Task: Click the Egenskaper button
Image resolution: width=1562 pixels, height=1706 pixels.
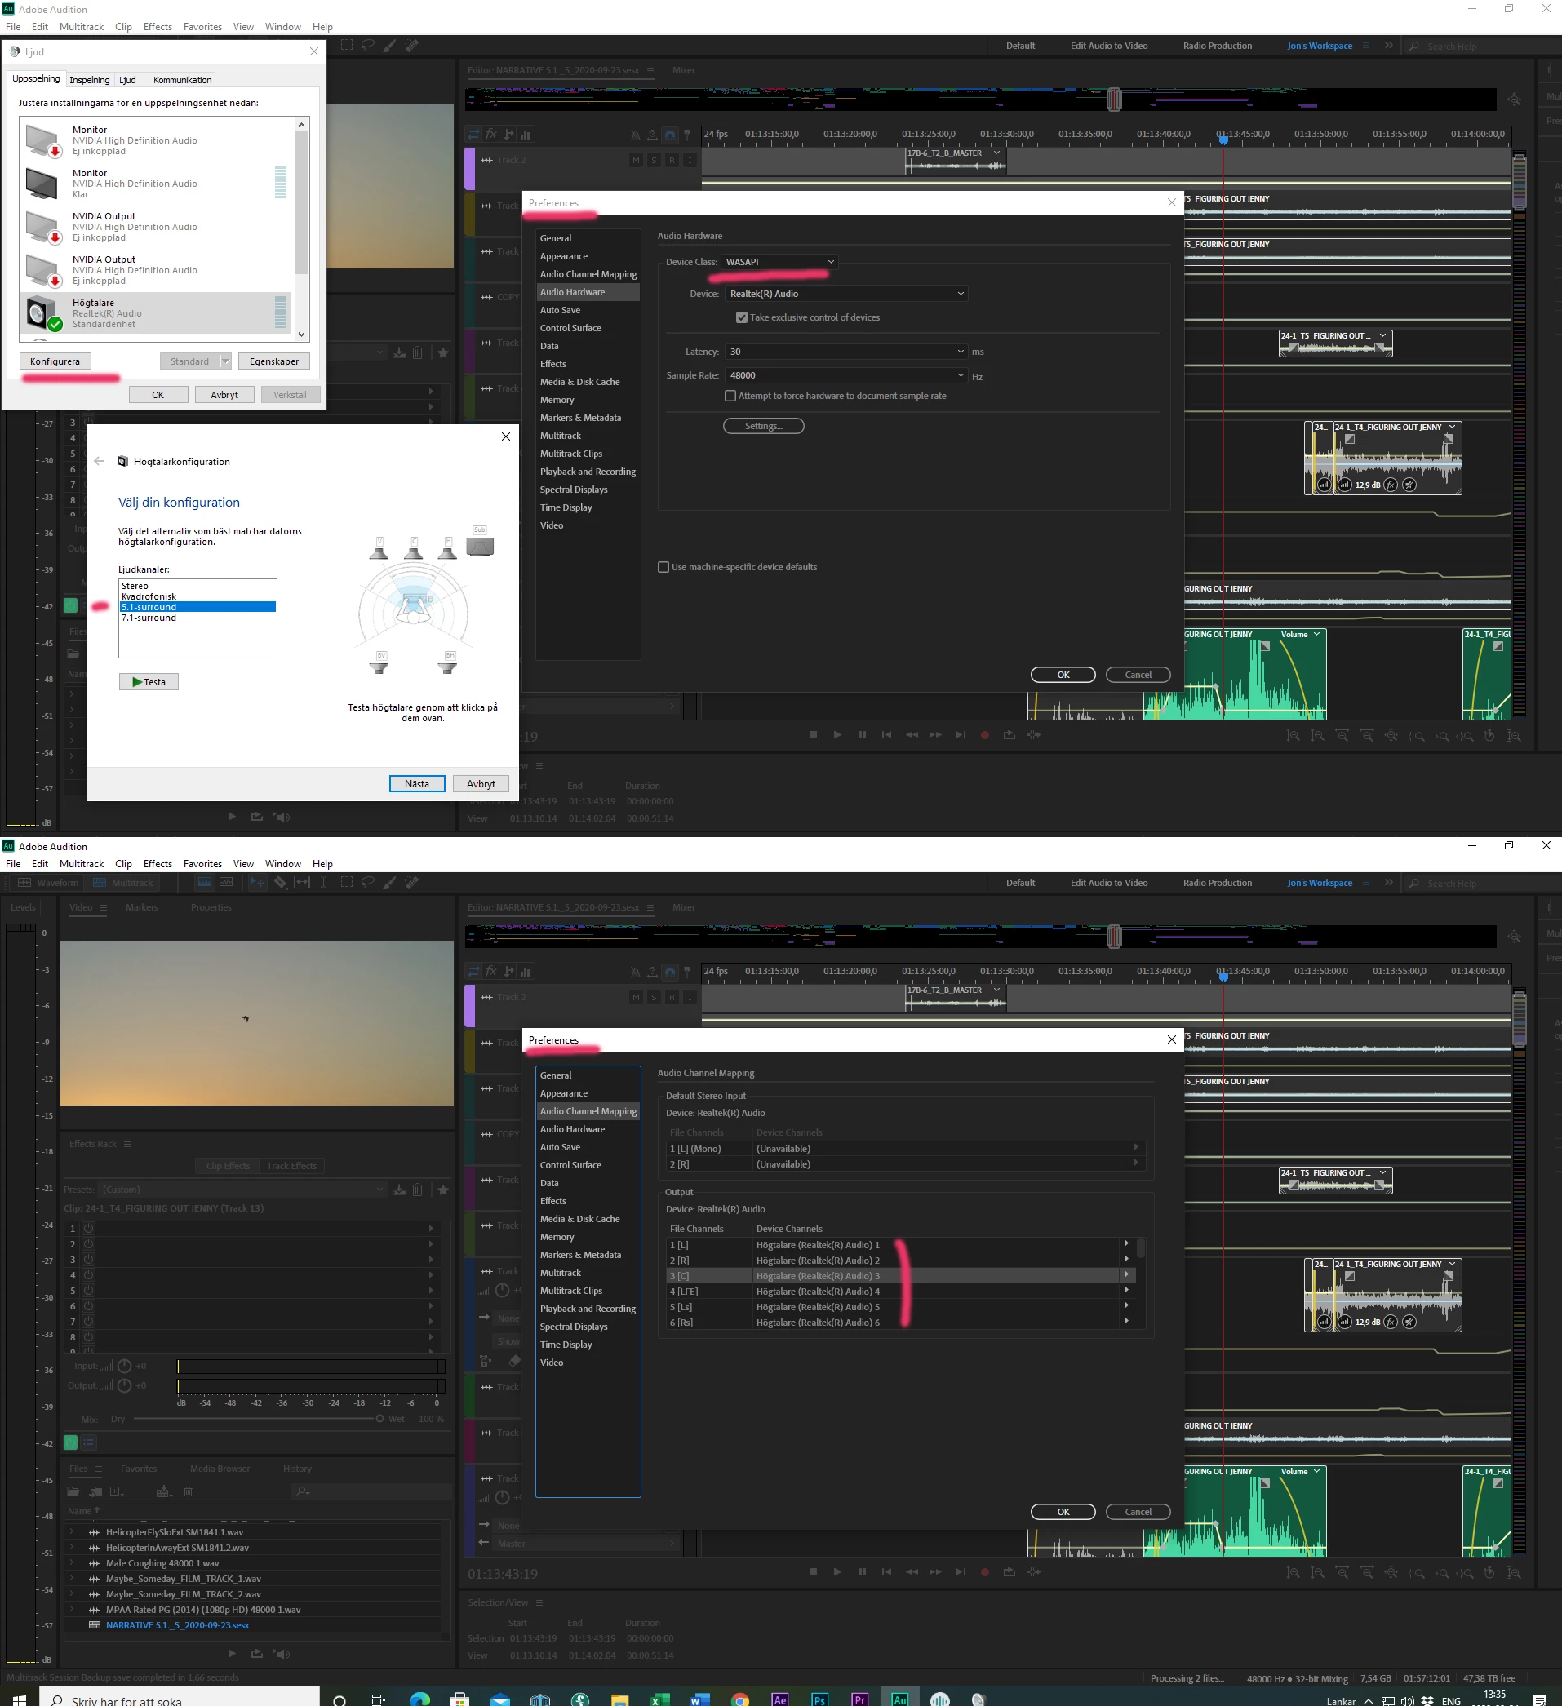Action: pyautogui.click(x=274, y=361)
